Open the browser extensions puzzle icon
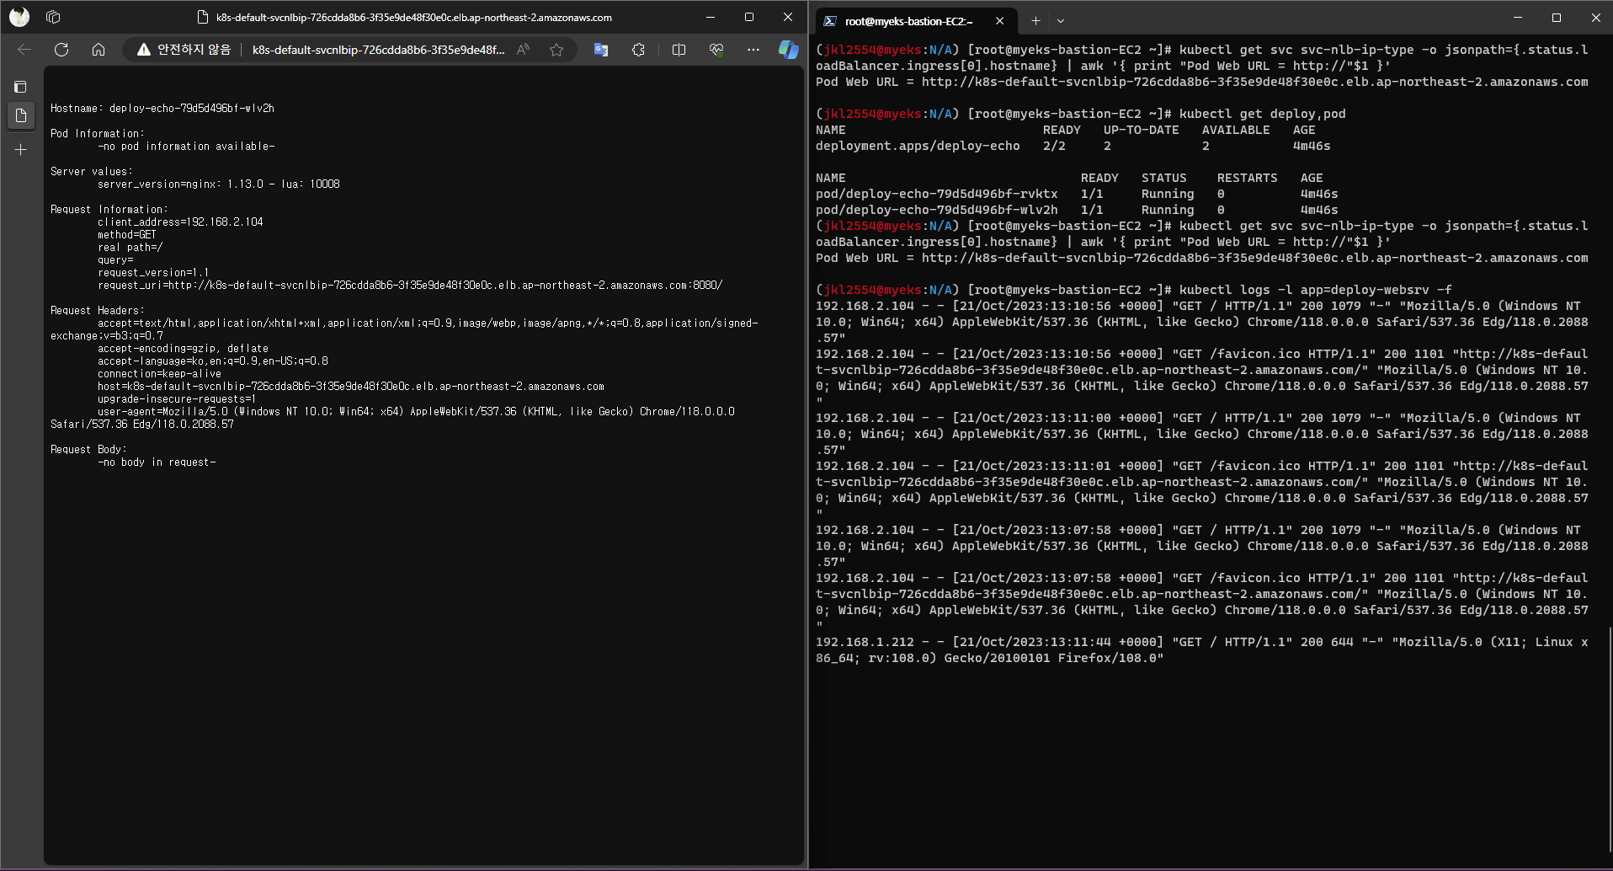Image resolution: width=1613 pixels, height=871 pixels. [639, 50]
